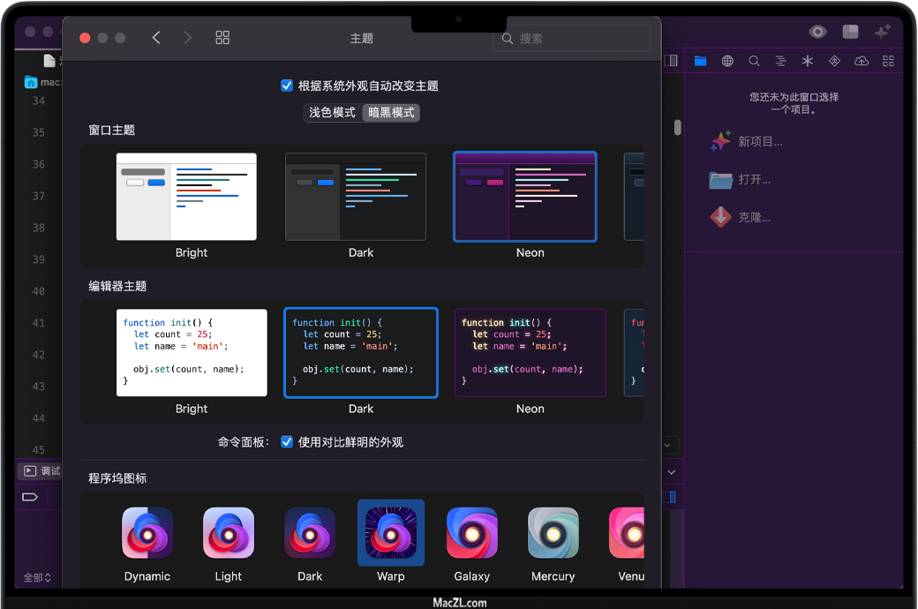Toggle the preview eye icon in toolbar
The image size is (918, 609).
click(x=818, y=32)
